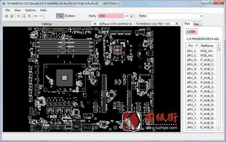Click the zoom in magnifier icon

click(x=29, y=16)
